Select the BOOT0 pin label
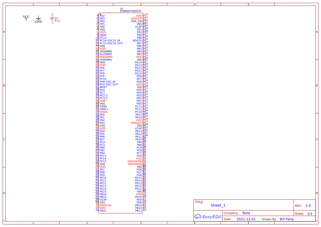The width and height of the screenshot is (321, 227). [137, 41]
